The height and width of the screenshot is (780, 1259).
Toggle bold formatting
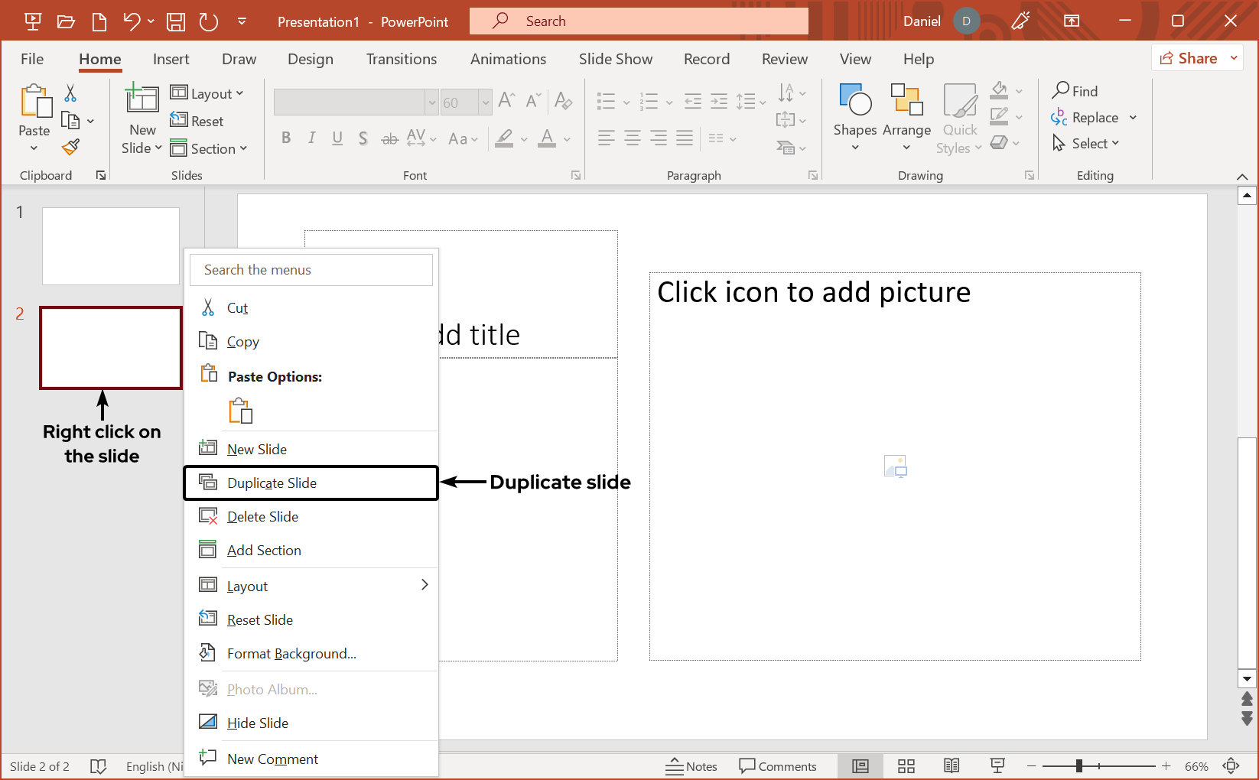[x=286, y=138]
